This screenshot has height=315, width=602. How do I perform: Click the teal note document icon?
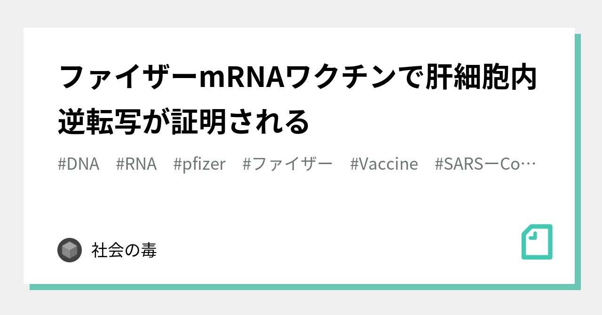[x=537, y=242]
